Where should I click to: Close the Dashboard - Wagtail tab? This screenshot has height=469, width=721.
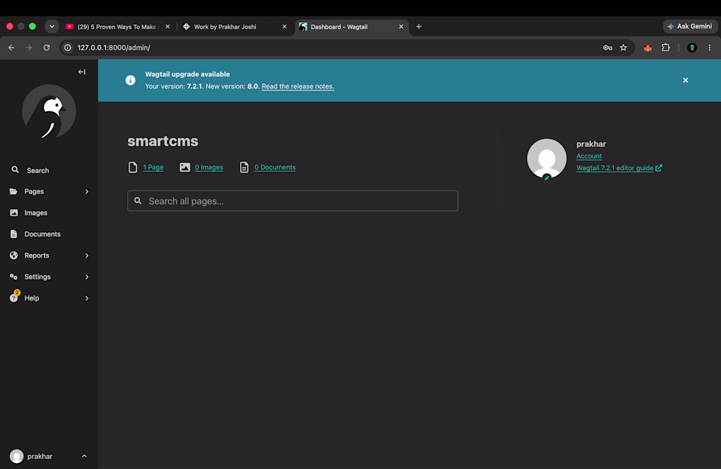pos(401,27)
